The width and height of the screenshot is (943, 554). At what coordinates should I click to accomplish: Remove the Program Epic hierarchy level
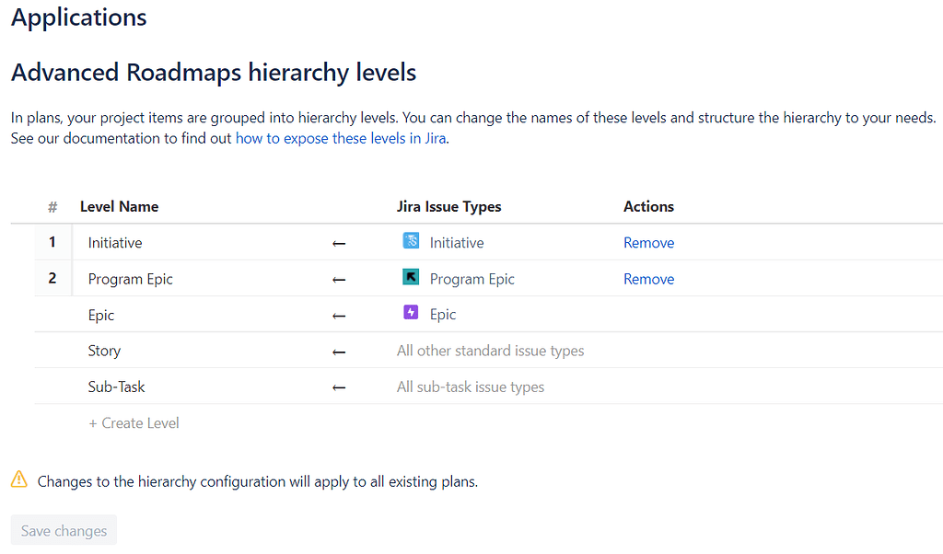pyautogui.click(x=648, y=278)
